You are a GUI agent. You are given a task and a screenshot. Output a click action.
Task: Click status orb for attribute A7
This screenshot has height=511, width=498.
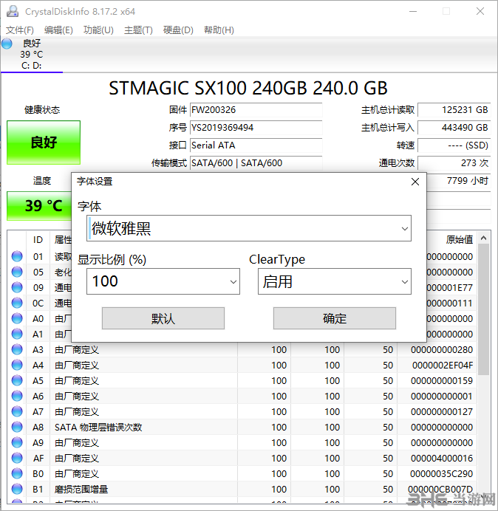coord(17,411)
